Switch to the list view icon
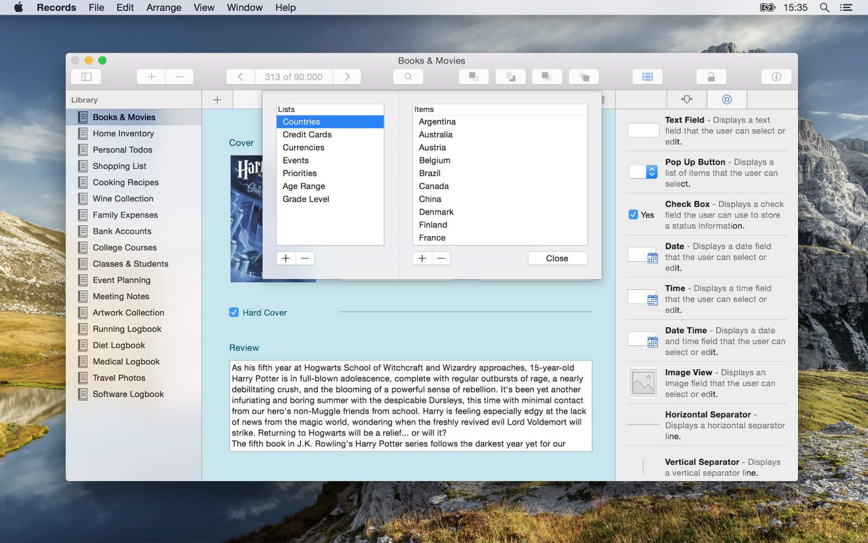The image size is (868, 543). point(647,77)
